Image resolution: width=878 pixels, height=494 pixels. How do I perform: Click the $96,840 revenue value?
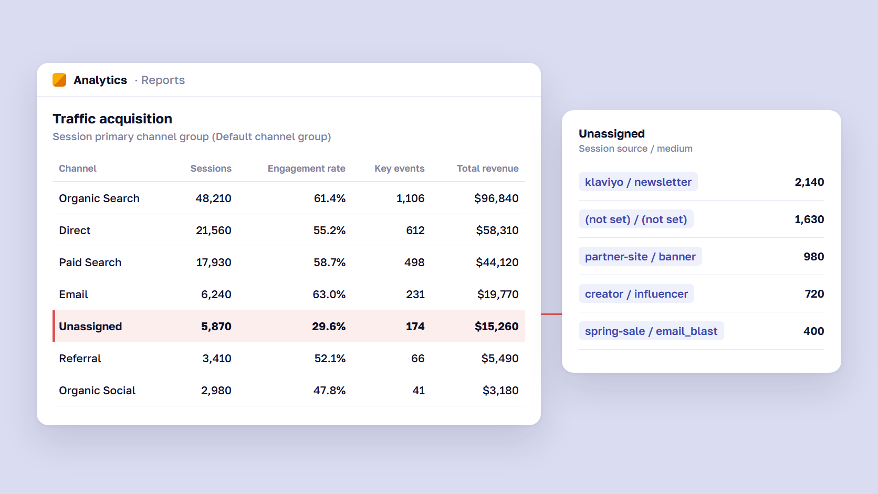pos(496,198)
